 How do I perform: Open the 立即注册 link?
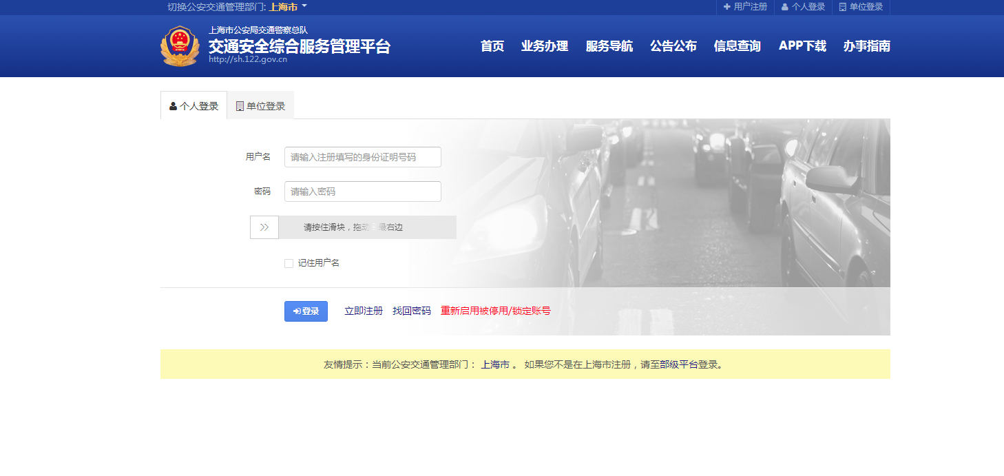point(364,311)
